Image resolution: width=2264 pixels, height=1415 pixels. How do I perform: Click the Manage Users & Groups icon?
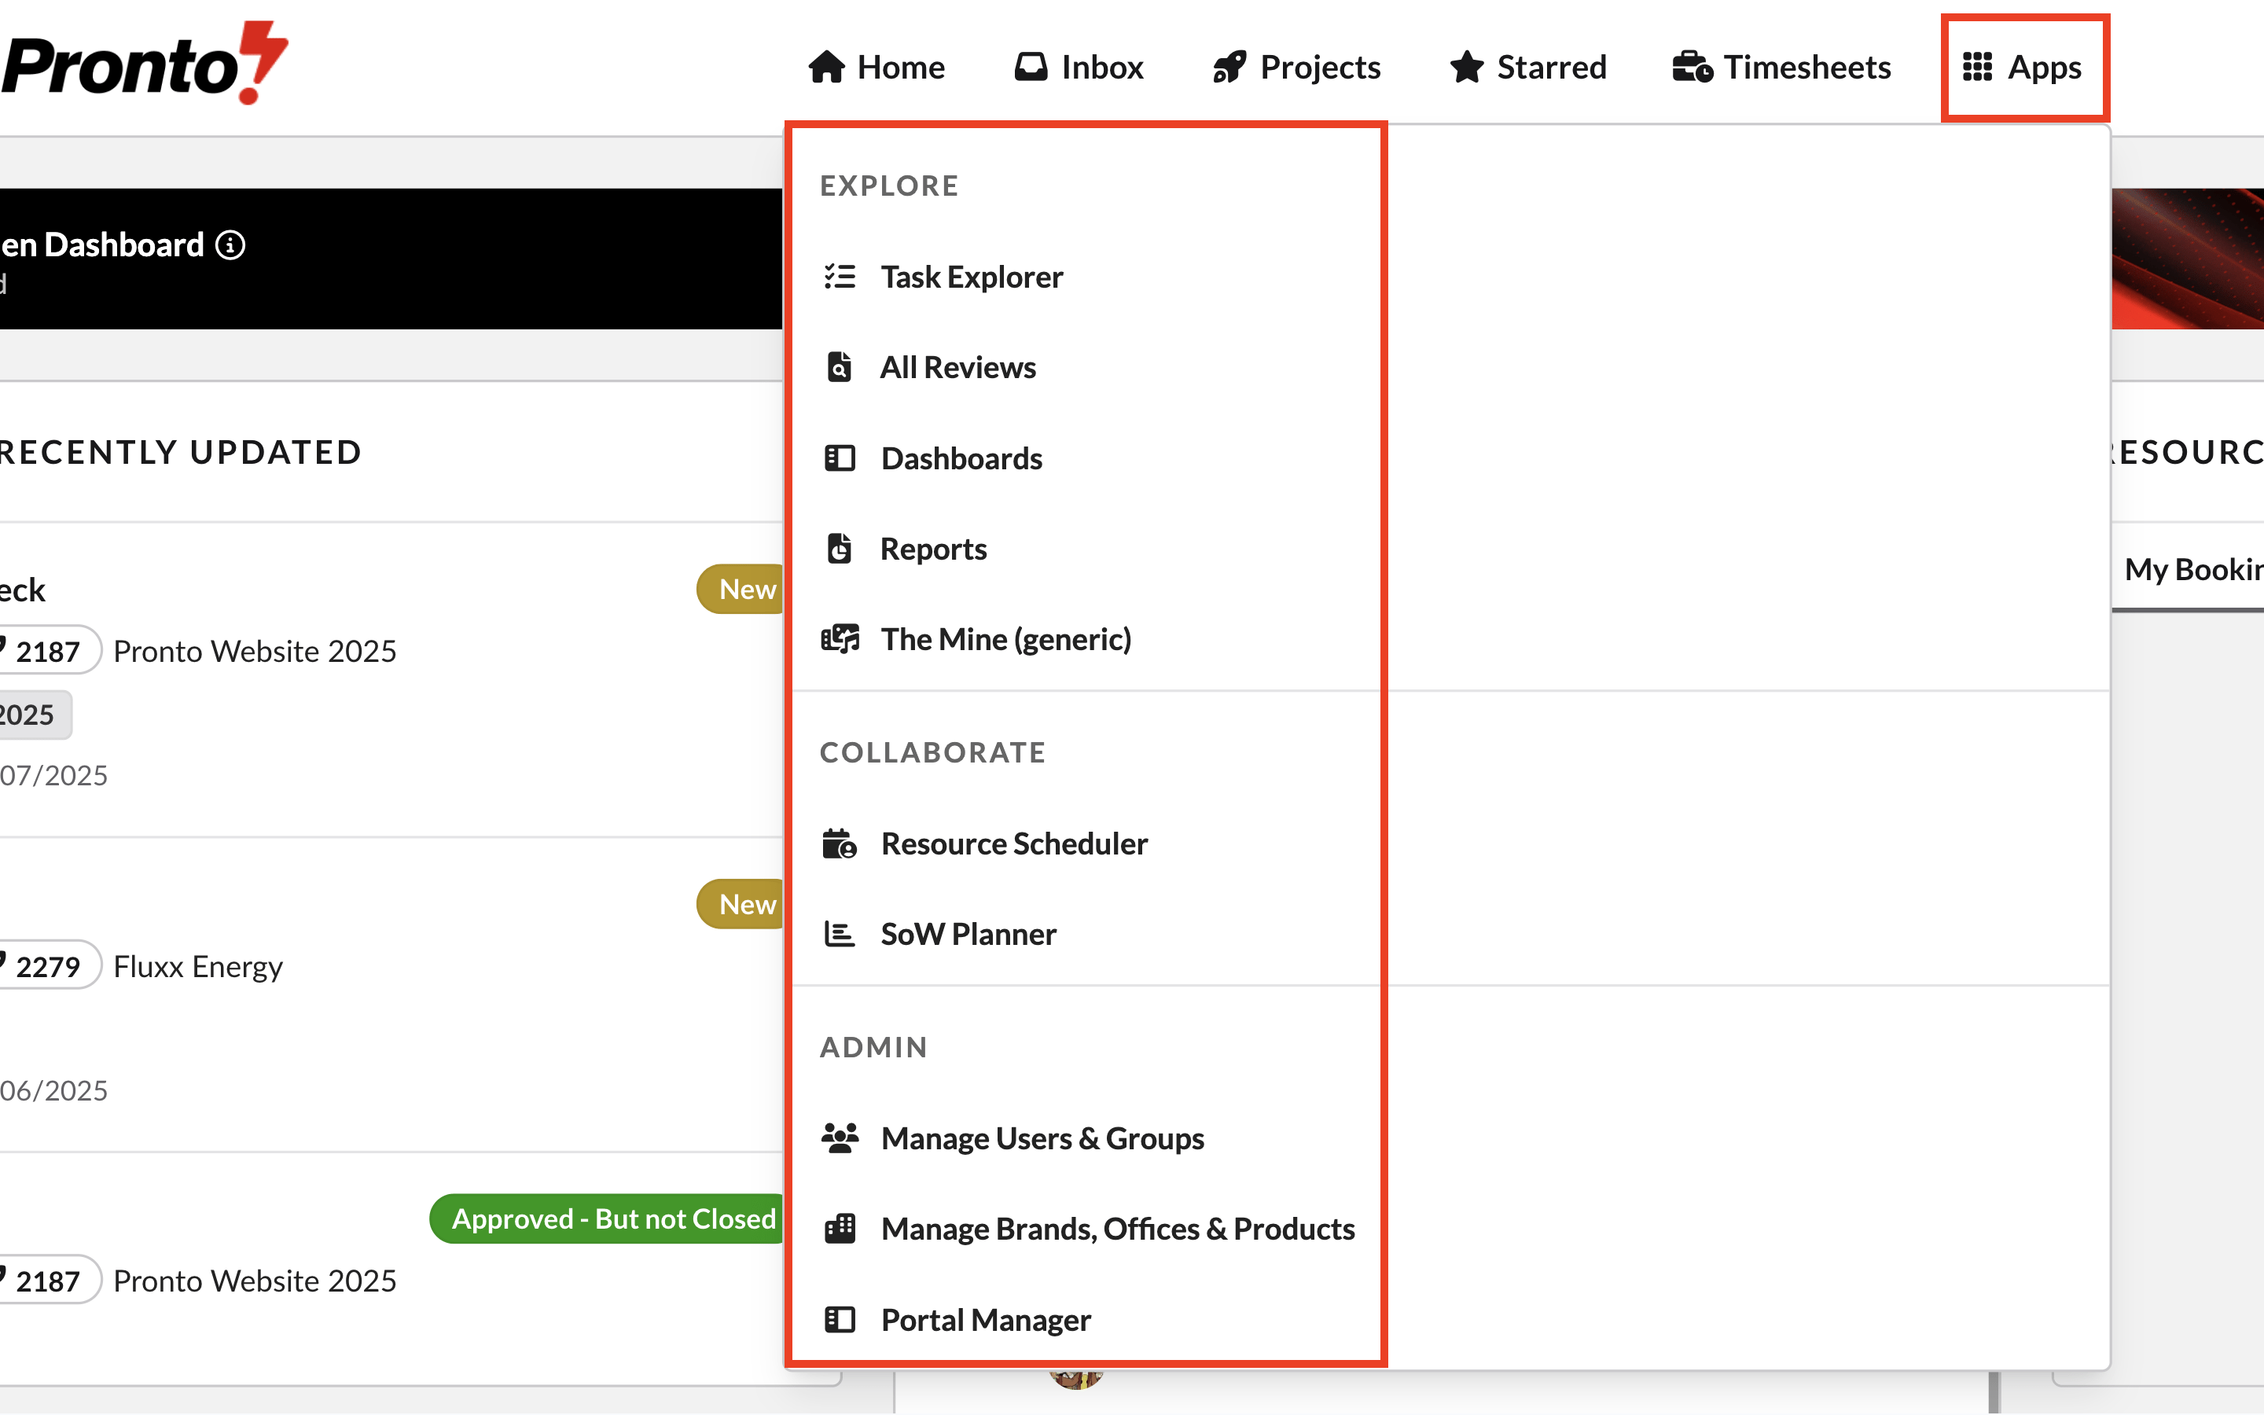pos(840,1138)
